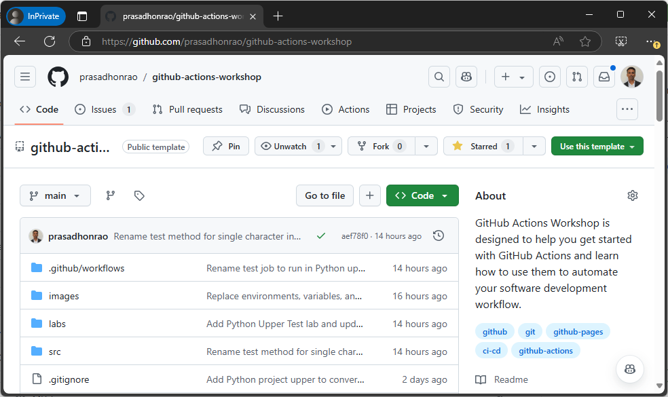This screenshot has height=397, width=668.
Task: Open the Discussions tab
Action: point(272,109)
